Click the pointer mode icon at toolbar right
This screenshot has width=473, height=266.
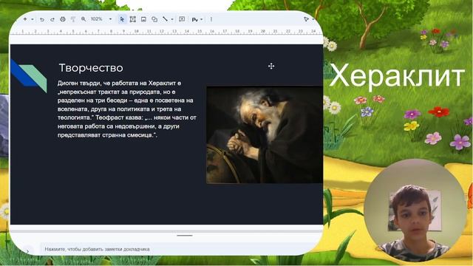tap(307, 19)
